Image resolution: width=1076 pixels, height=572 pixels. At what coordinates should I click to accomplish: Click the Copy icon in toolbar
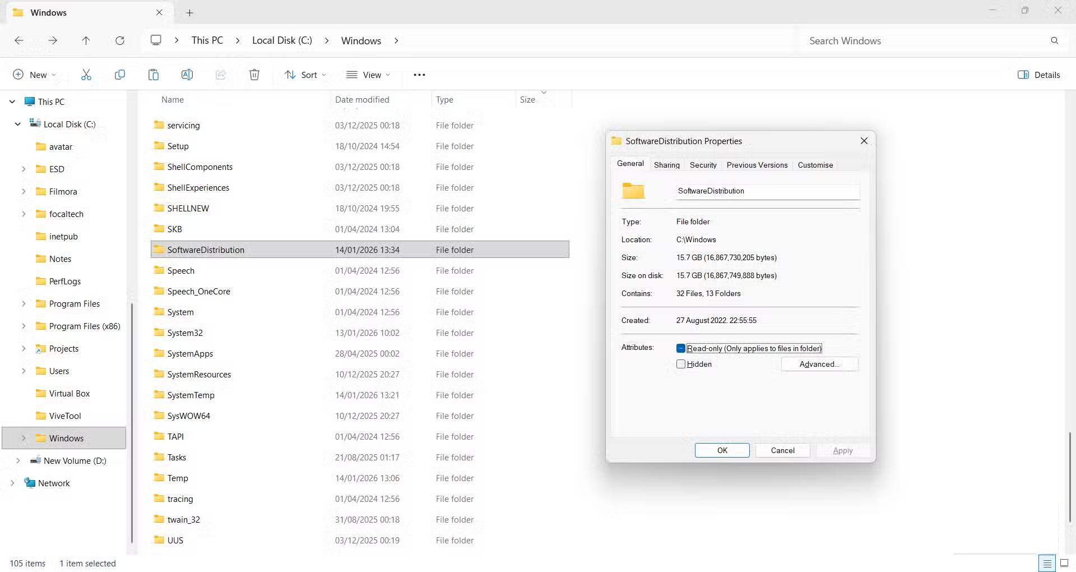point(119,75)
